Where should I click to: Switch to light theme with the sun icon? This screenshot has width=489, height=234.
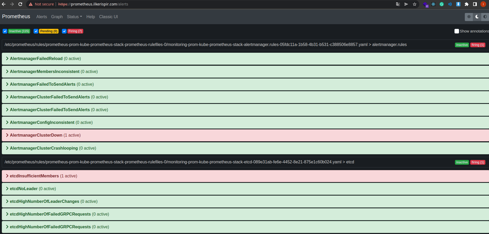(469, 17)
